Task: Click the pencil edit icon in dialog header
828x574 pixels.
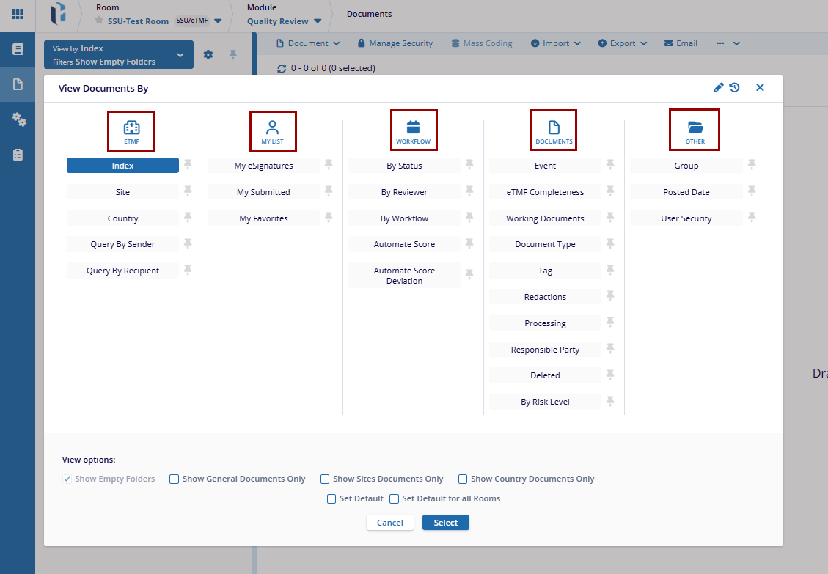Action: pos(719,88)
